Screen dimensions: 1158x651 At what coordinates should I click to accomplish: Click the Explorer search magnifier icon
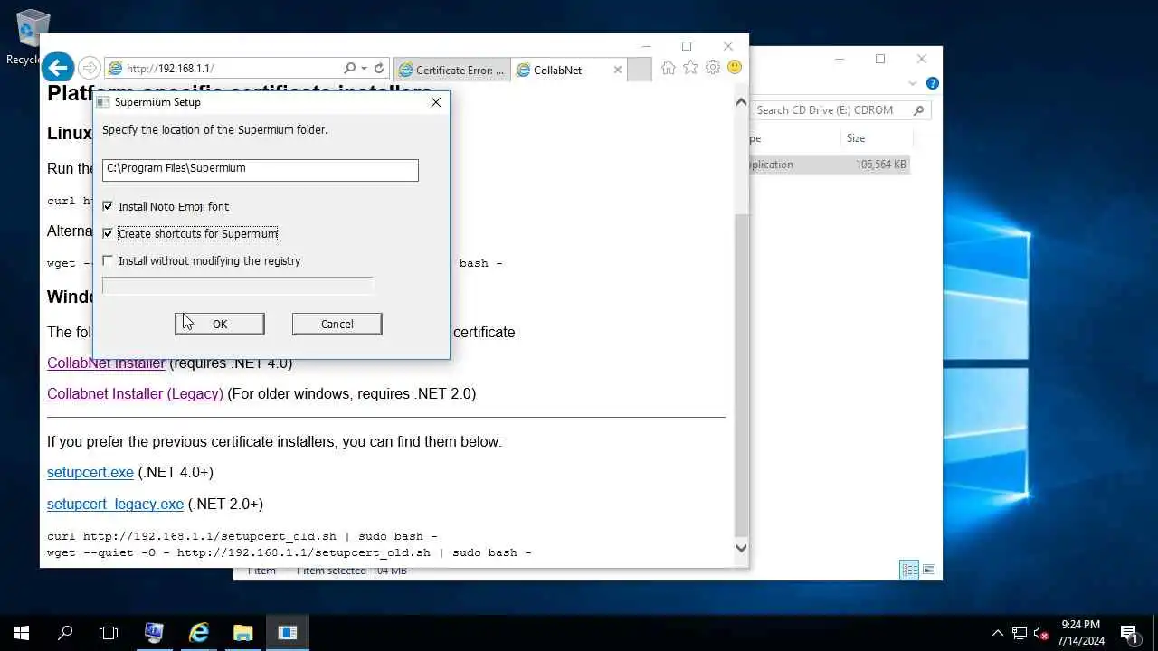coord(918,110)
